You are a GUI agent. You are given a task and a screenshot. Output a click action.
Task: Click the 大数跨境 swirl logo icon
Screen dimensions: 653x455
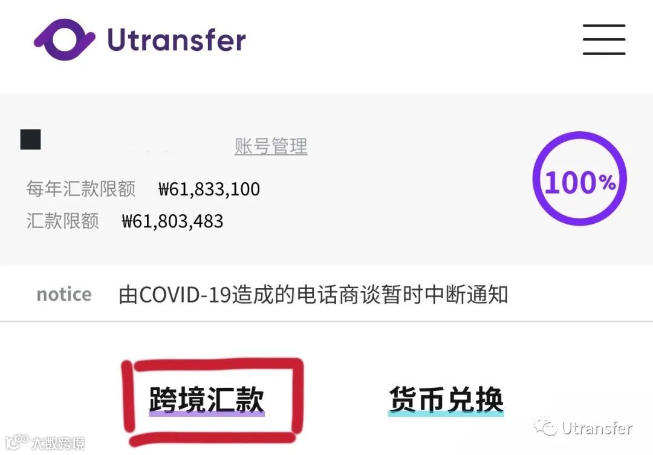pos(17,442)
